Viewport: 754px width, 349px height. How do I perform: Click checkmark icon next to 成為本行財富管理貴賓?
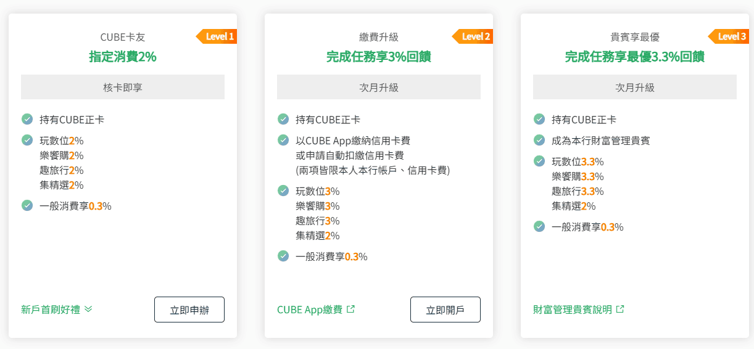(539, 140)
